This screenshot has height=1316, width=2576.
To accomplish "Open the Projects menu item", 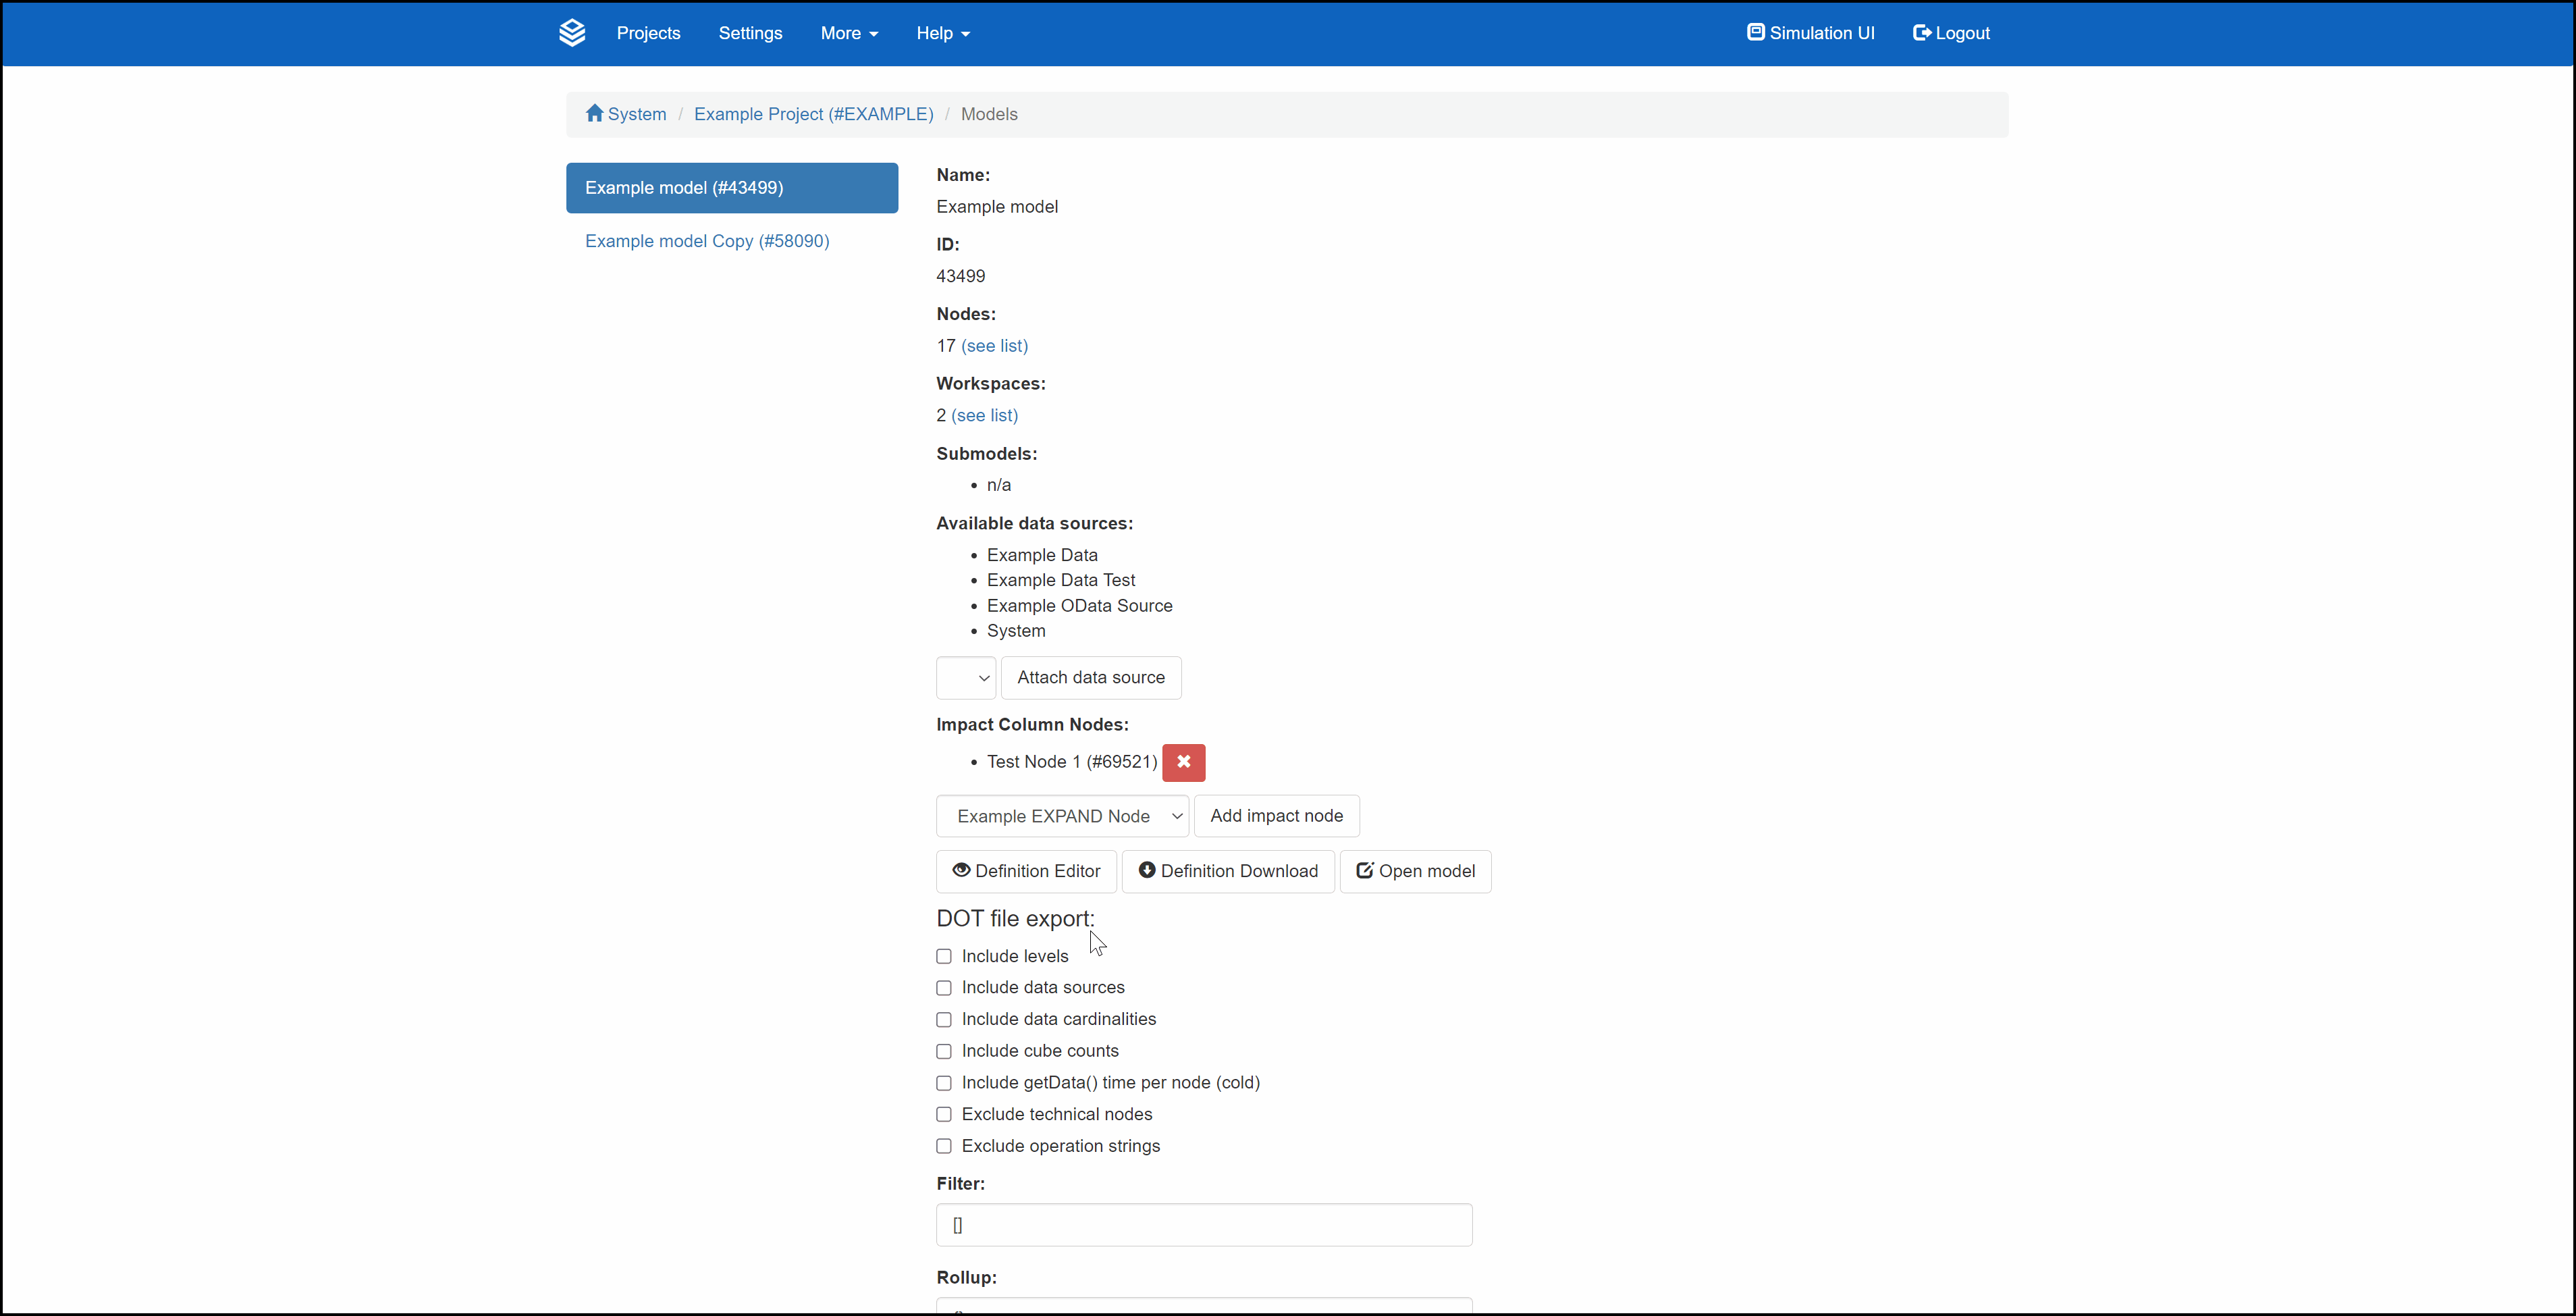I will click(x=648, y=33).
